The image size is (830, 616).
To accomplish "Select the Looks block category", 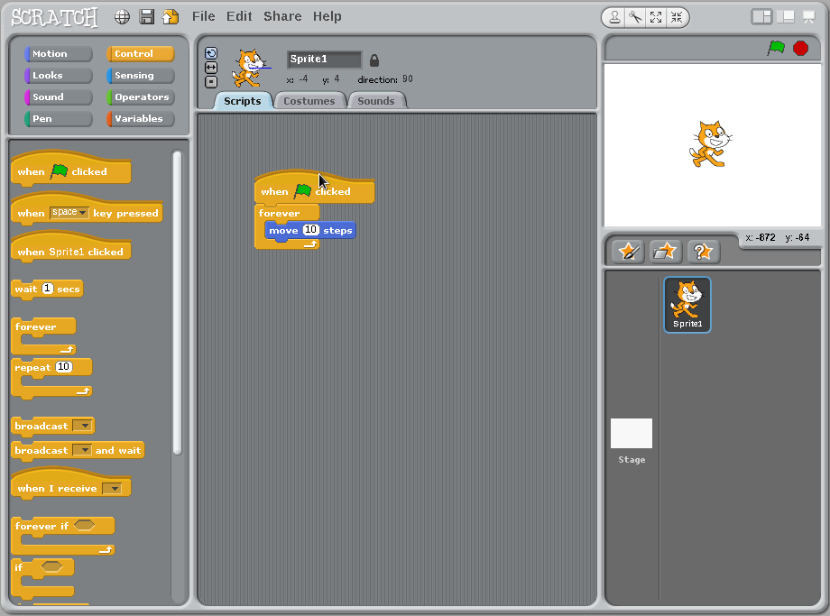I will [59, 75].
